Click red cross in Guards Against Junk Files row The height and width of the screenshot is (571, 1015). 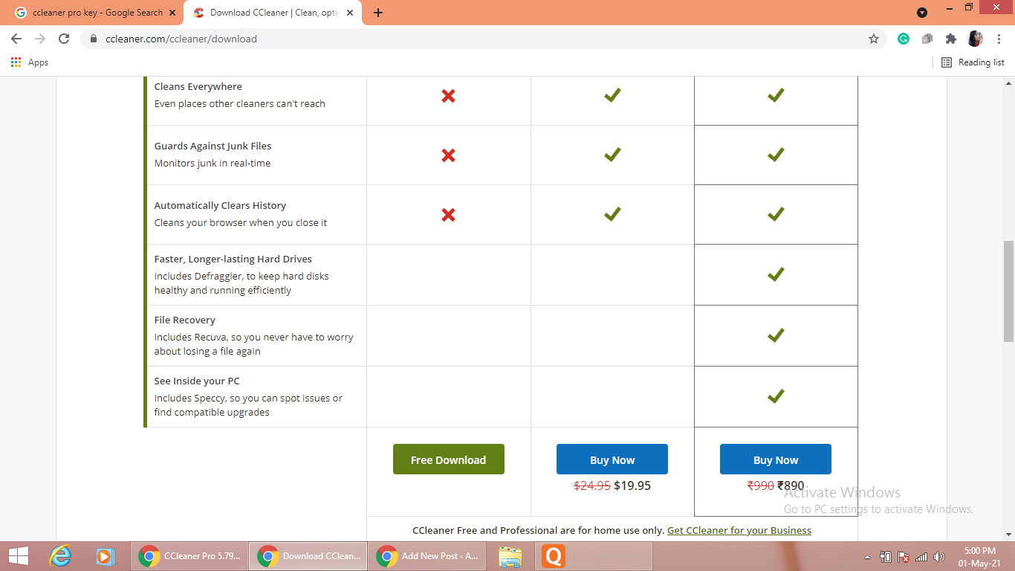448,155
